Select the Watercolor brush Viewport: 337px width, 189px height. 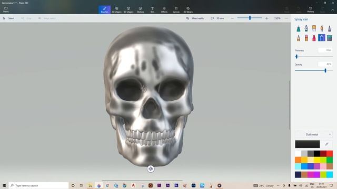[322, 28]
